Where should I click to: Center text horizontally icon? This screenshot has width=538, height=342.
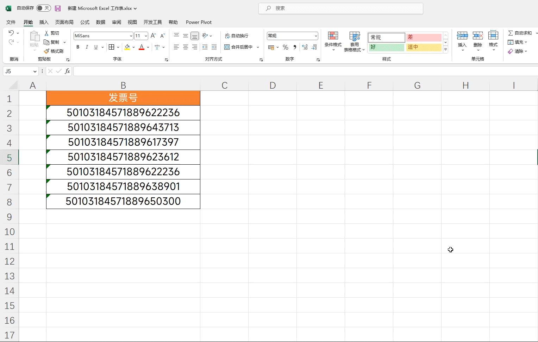click(x=186, y=47)
